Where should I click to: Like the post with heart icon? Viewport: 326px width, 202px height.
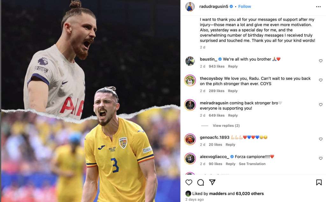coord(189,182)
